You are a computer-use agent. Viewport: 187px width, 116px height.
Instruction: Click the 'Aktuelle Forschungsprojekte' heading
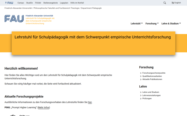pos(24,97)
